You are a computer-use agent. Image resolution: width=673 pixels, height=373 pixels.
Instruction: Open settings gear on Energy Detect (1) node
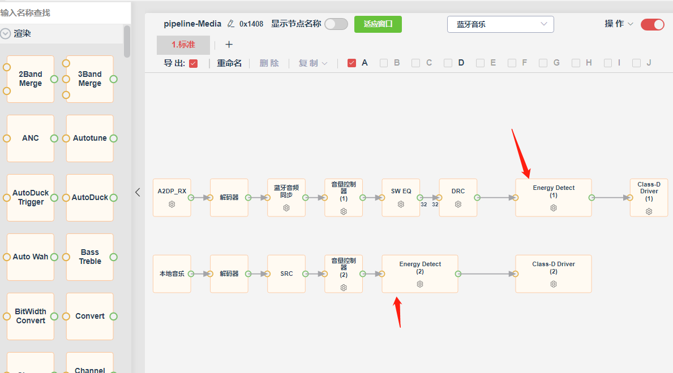[554, 208]
